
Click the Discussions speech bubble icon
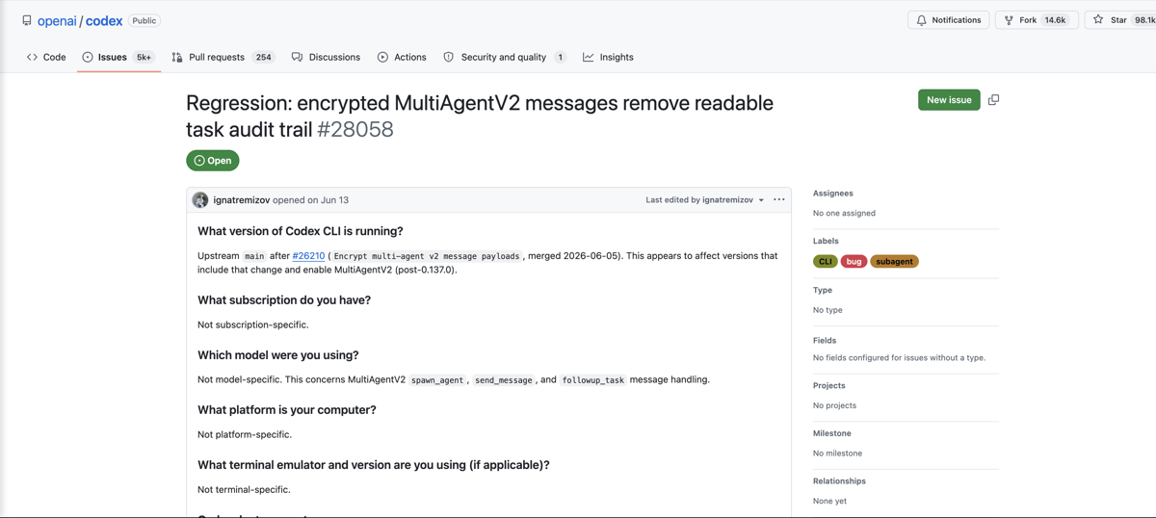point(297,57)
